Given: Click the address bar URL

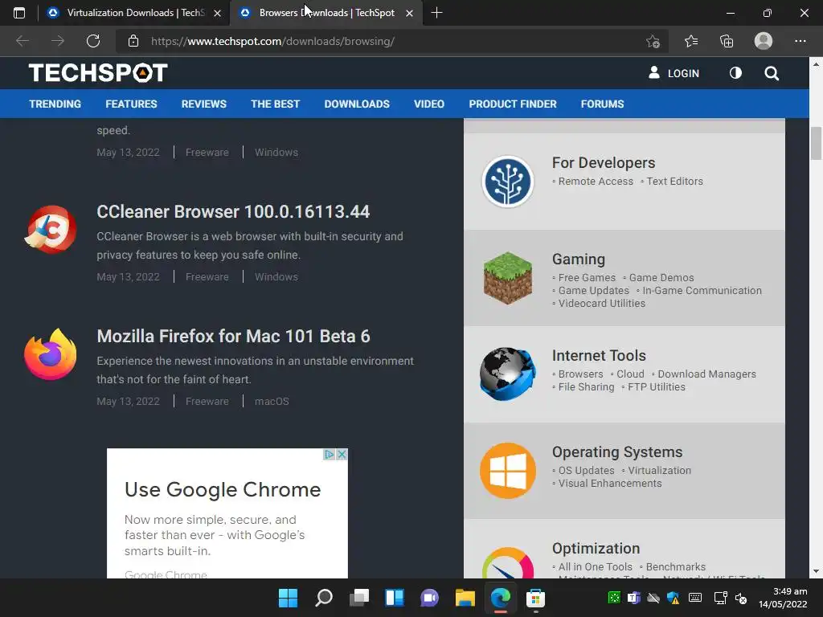Looking at the screenshot, I should coord(273,41).
